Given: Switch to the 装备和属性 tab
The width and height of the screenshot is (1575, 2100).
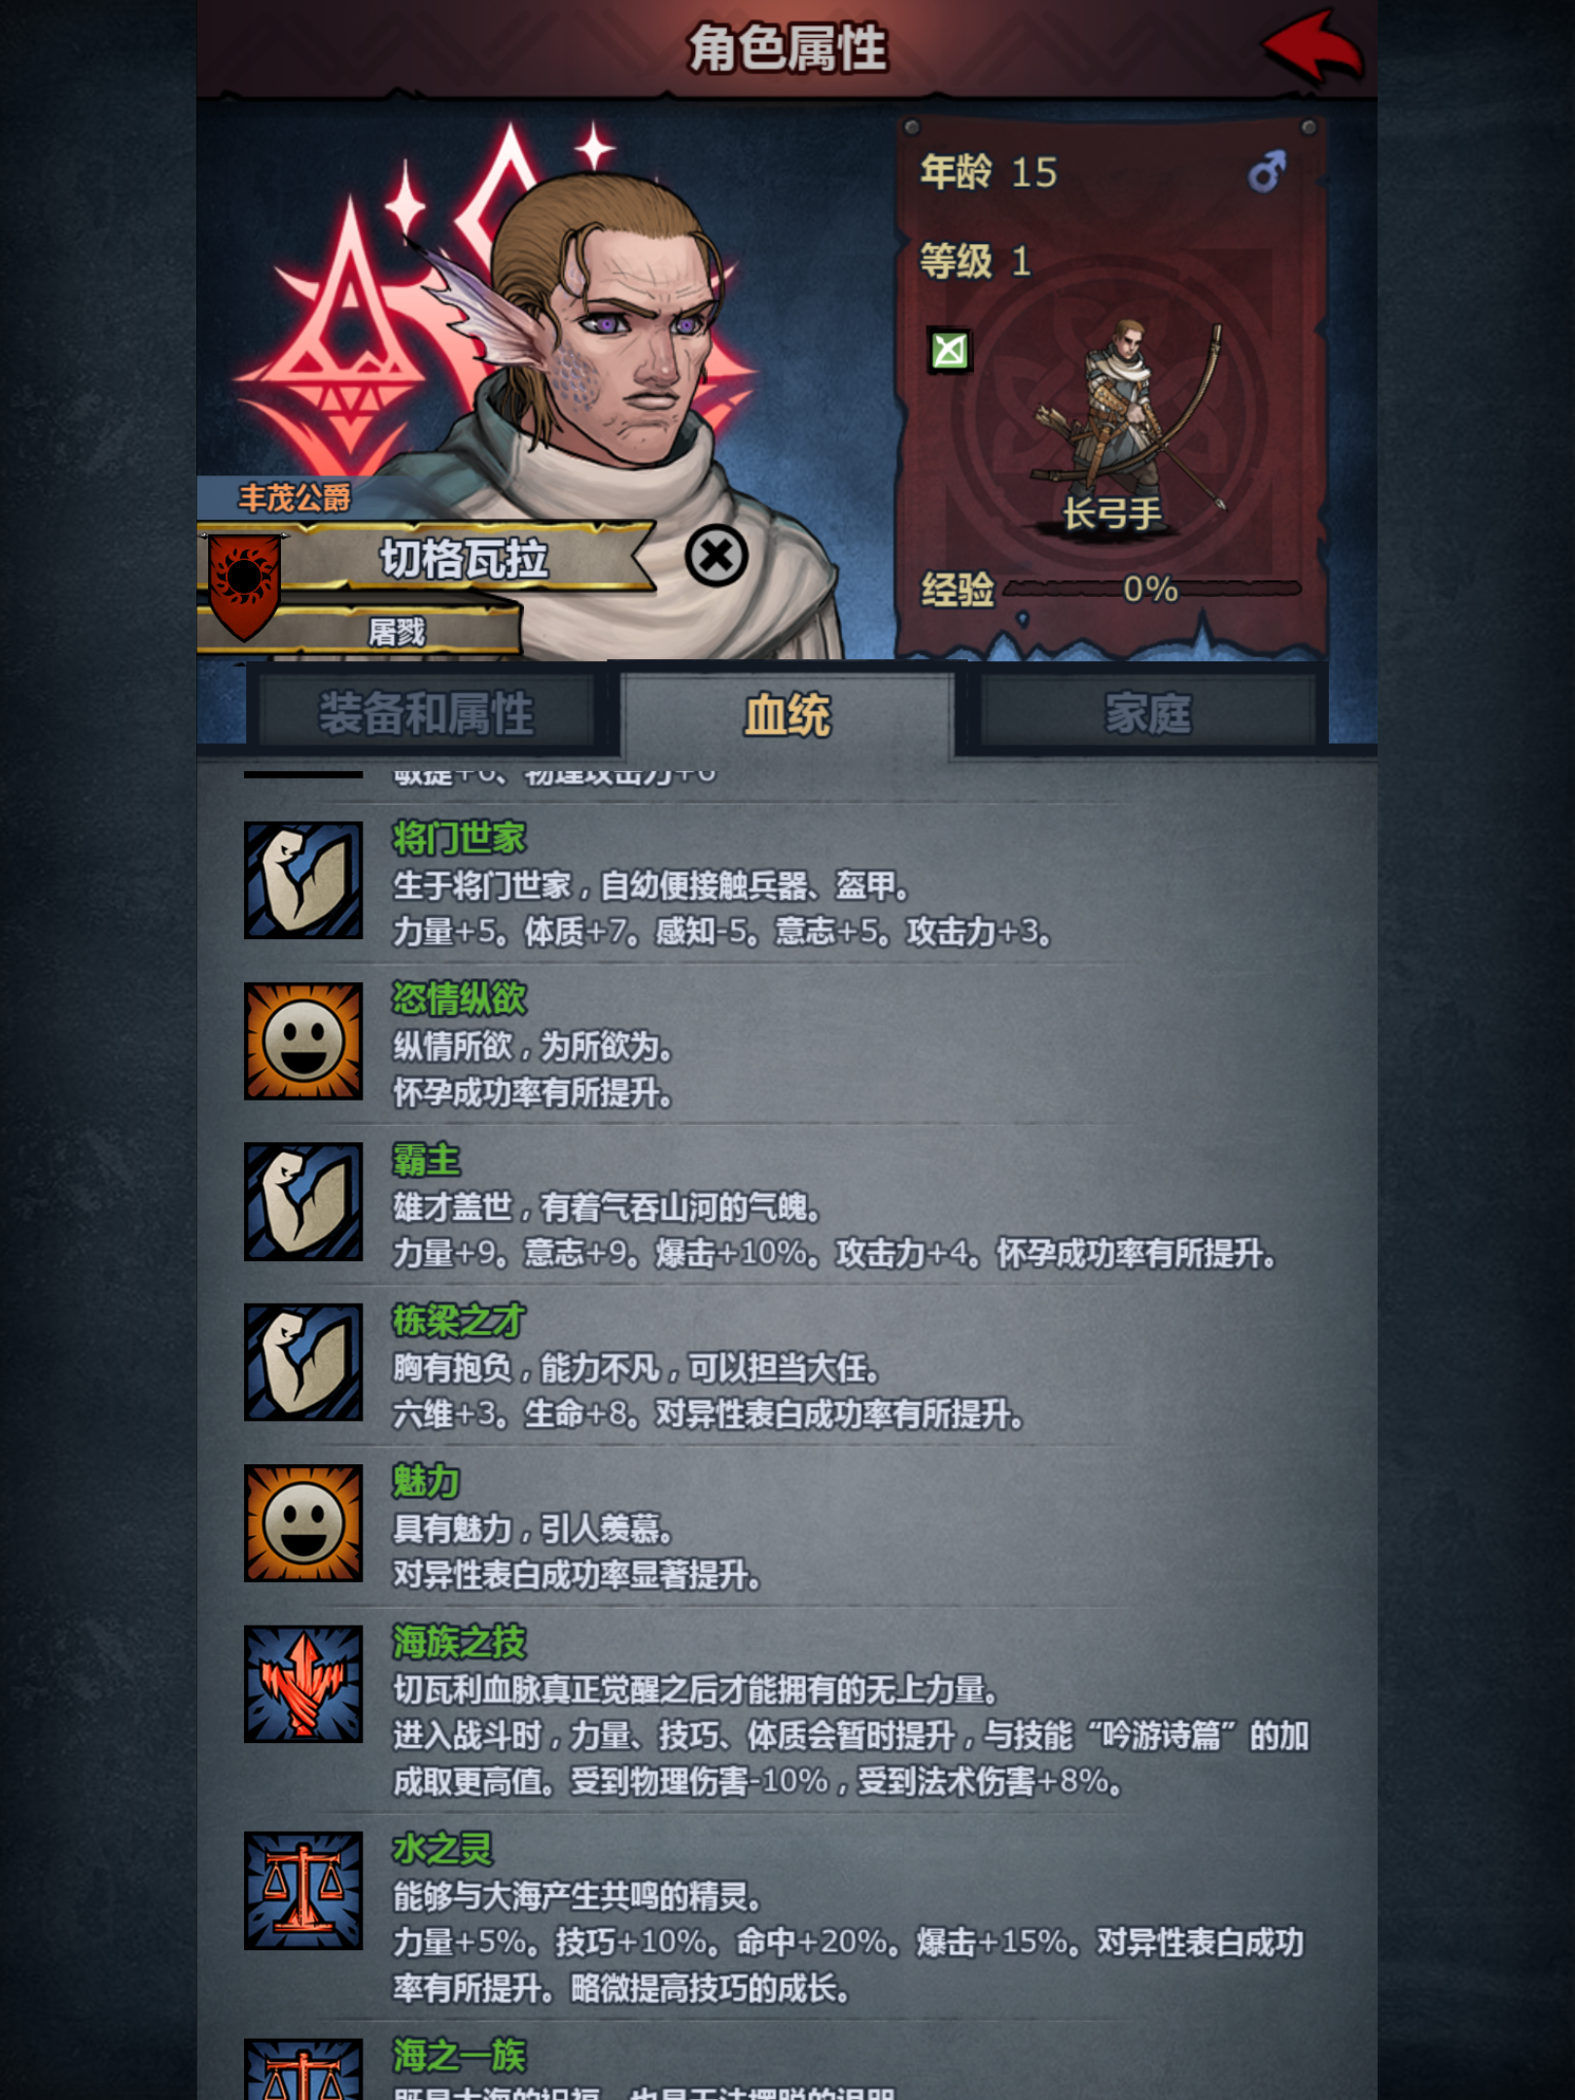Looking at the screenshot, I should pos(427,713).
